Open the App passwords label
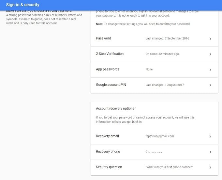The height and width of the screenshot is (180, 222). coord(108,69)
